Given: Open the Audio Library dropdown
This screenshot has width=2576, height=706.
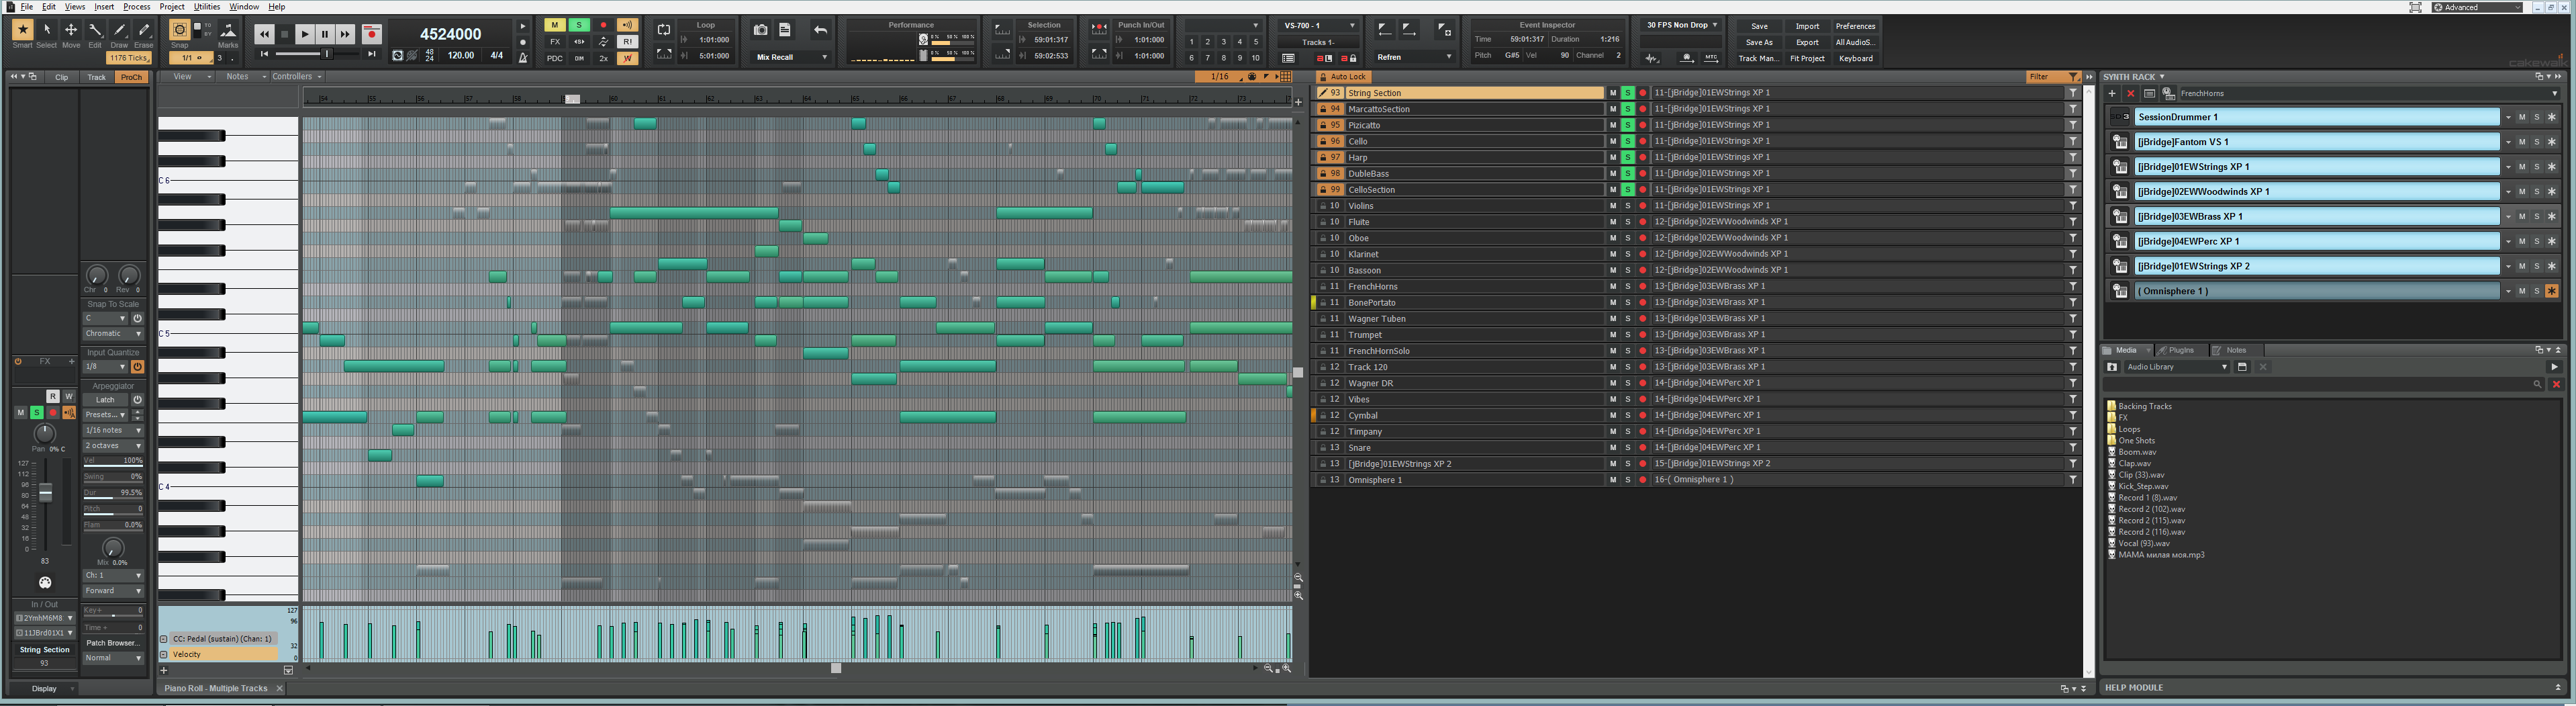Looking at the screenshot, I should click(2176, 367).
